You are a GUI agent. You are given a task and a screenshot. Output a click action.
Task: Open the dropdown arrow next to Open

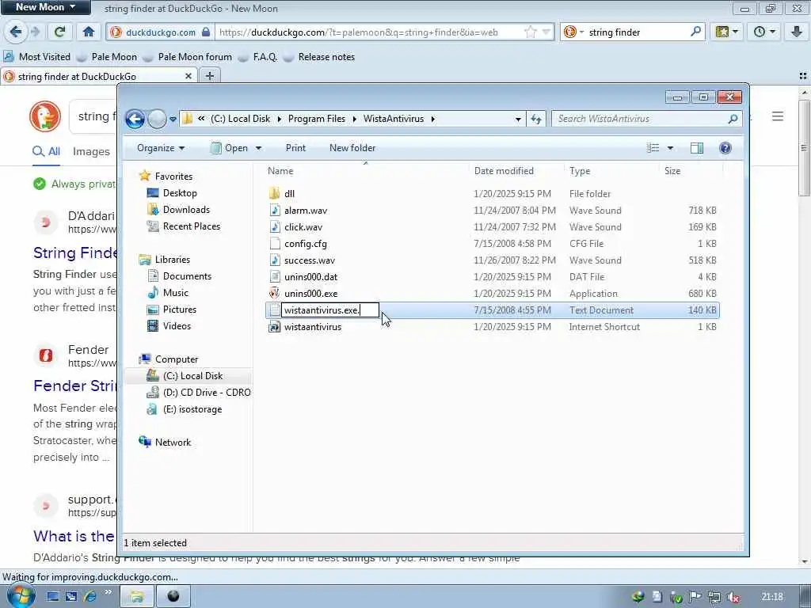point(259,148)
